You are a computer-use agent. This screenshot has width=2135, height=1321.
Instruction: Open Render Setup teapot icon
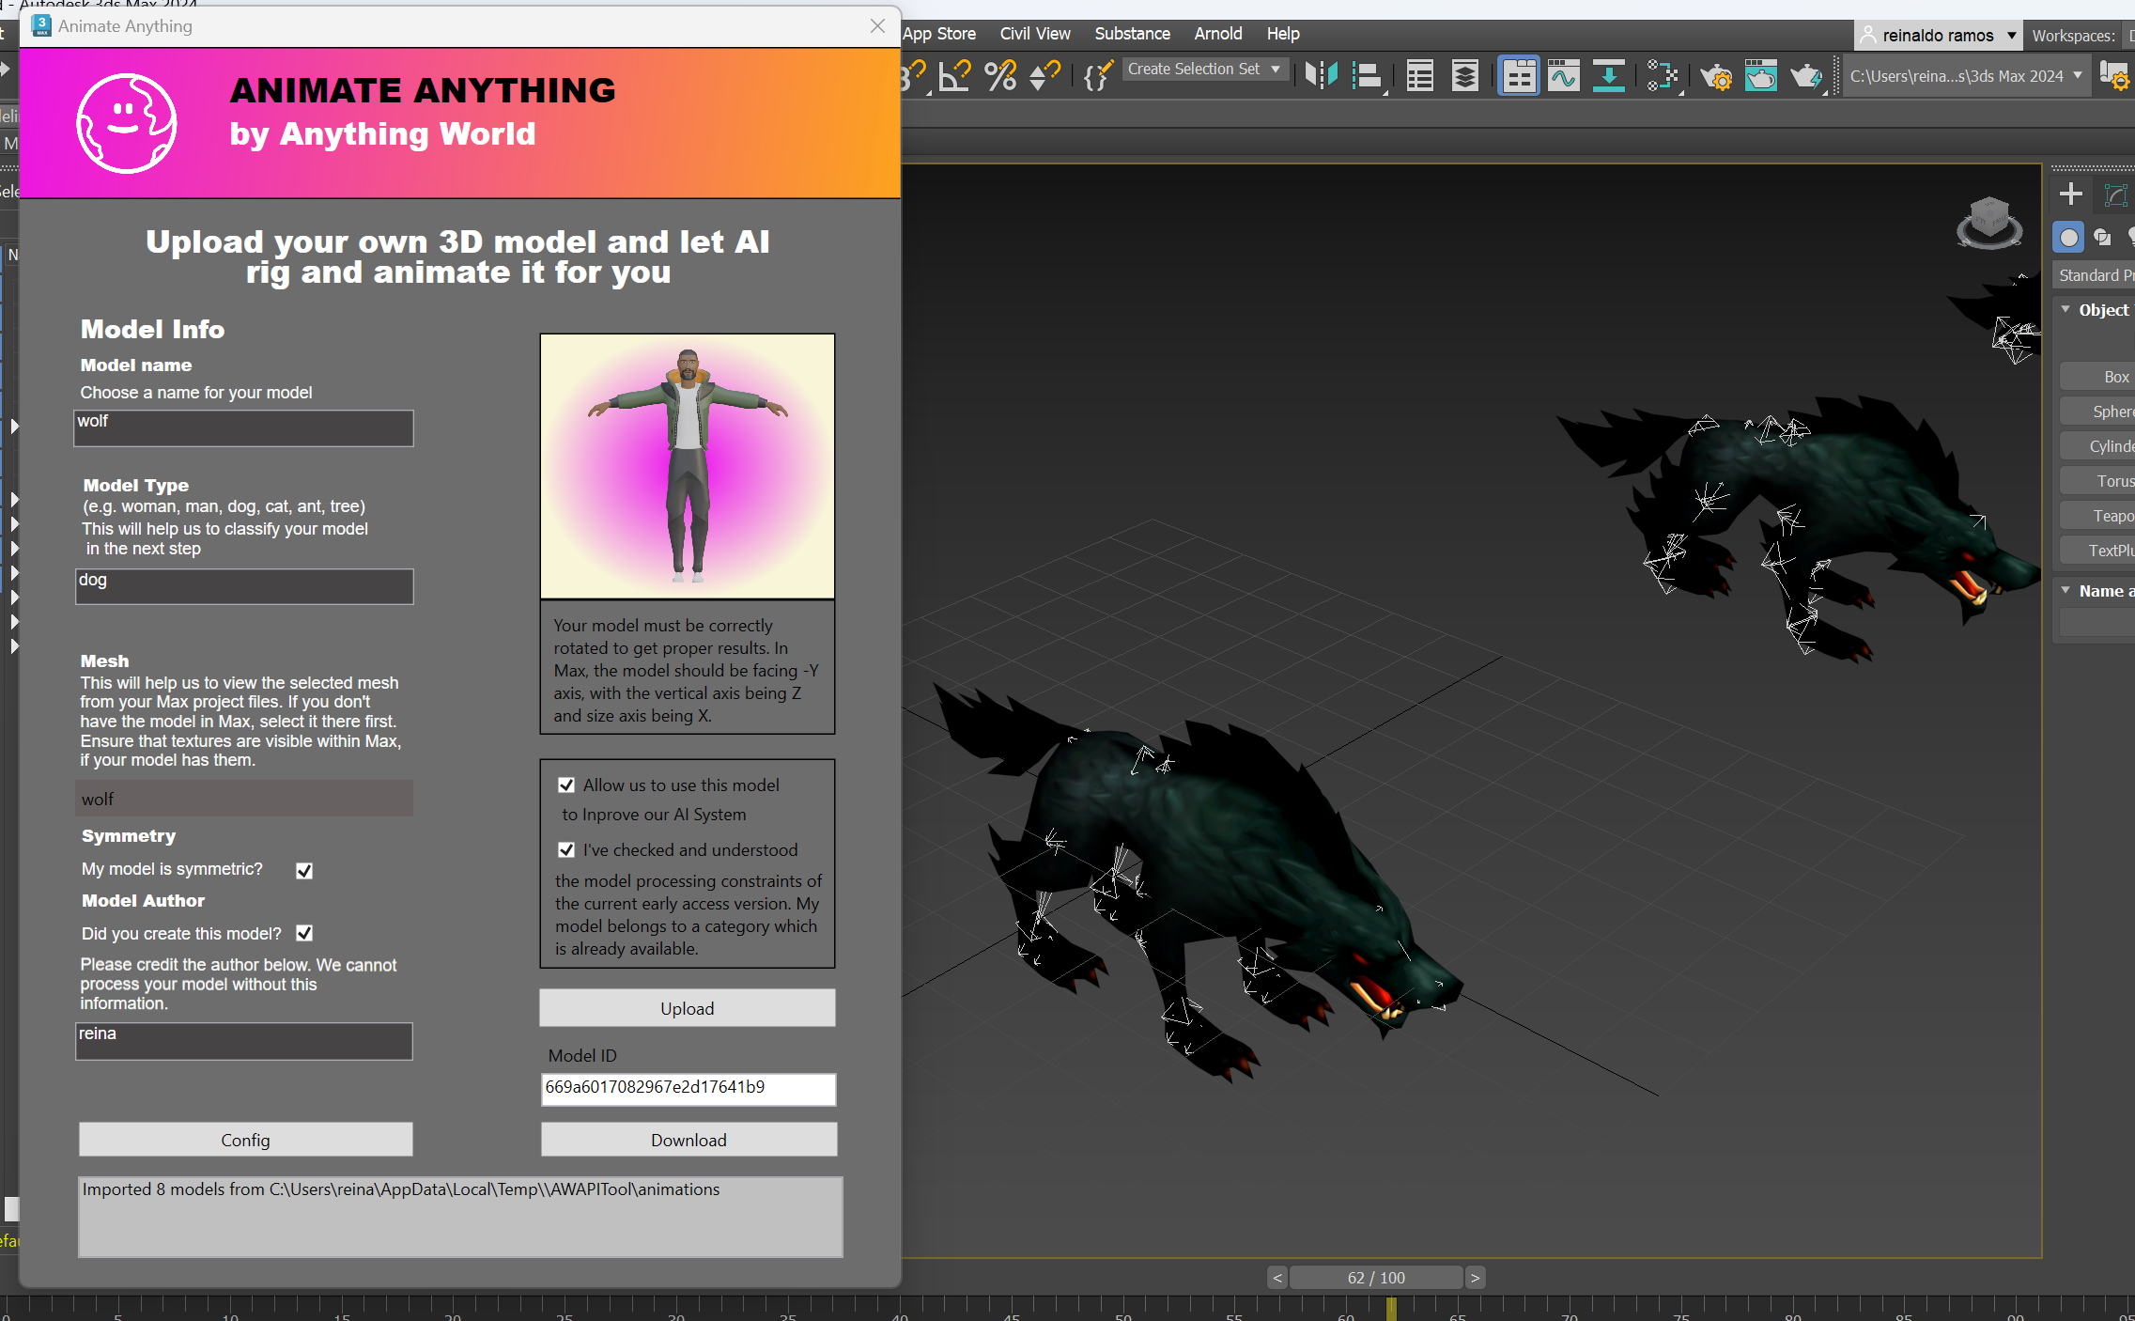[1716, 75]
